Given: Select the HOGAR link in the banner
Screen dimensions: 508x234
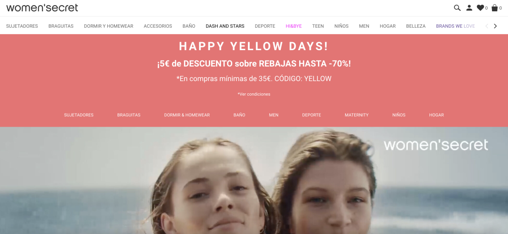Looking at the screenshot, I should point(437,115).
